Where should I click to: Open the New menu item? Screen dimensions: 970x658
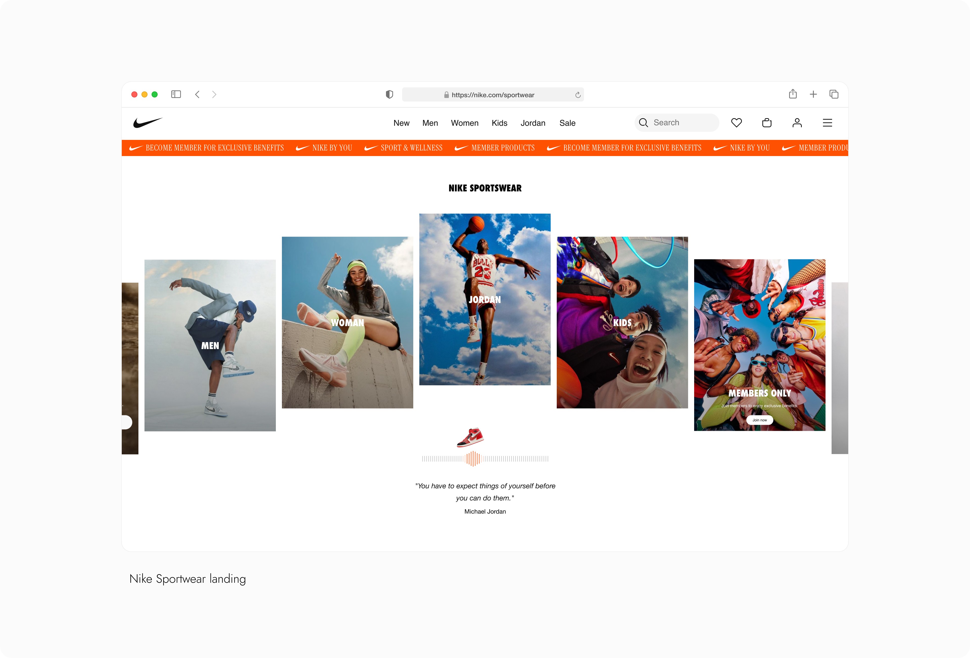tap(402, 123)
